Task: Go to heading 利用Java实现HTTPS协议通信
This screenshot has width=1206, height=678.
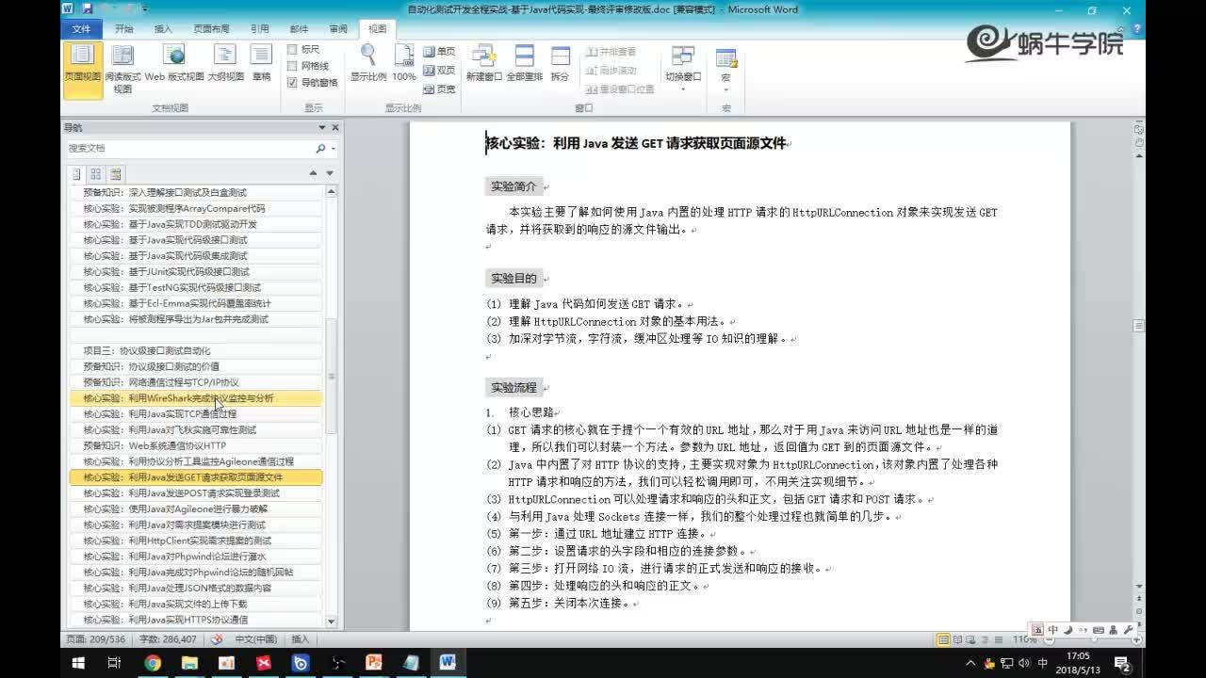Action: pyautogui.click(x=196, y=620)
